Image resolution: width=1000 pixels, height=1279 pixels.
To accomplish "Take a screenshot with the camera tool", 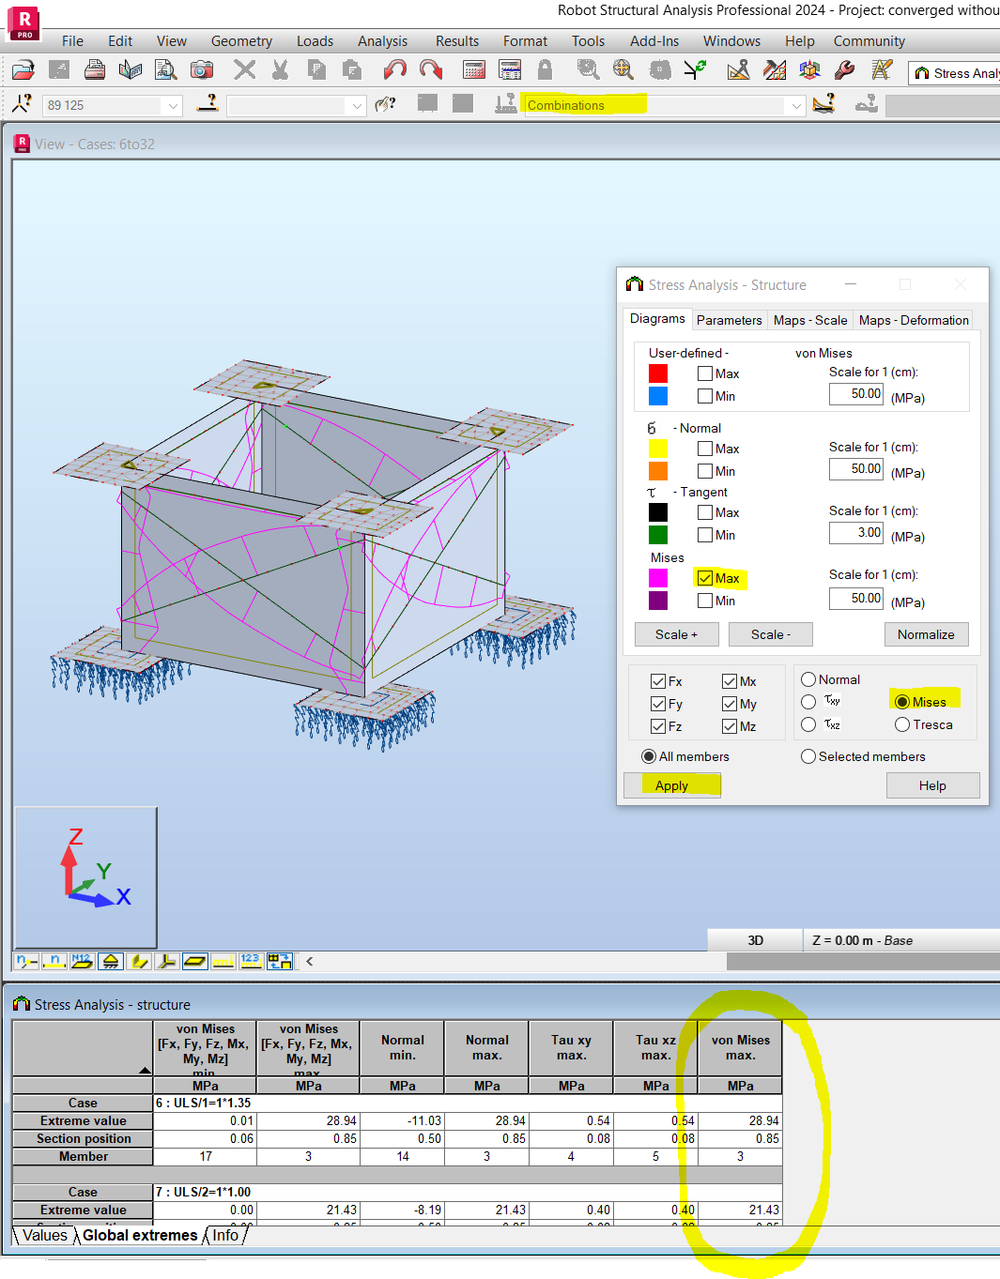I will [x=202, y=69].
